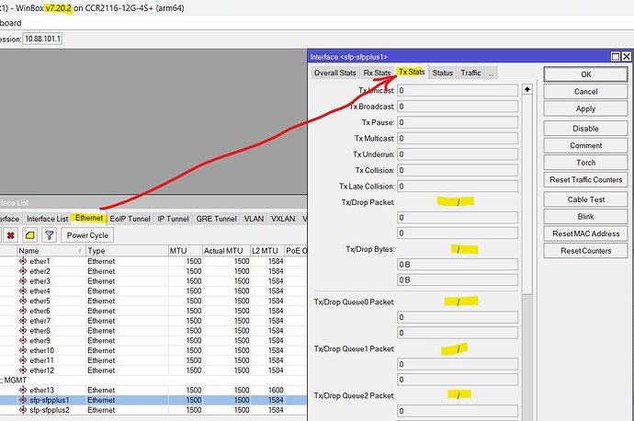Click the ether10 interface icon
This screenshot has width=634, height=421.
click(x=23, y=350)
